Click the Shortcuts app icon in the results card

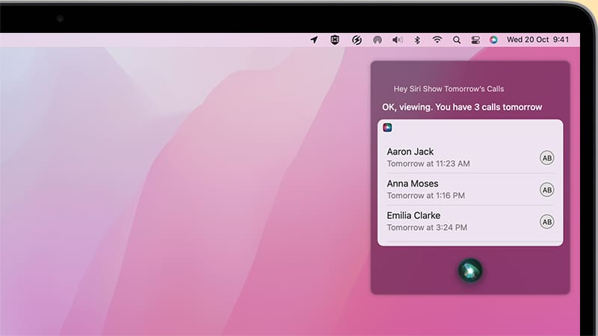[387, 127]
